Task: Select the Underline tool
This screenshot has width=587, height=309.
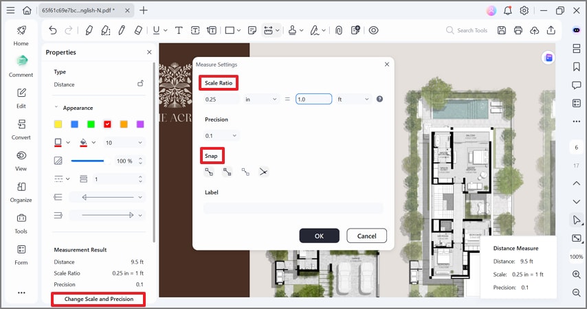Action: [156, 30]
